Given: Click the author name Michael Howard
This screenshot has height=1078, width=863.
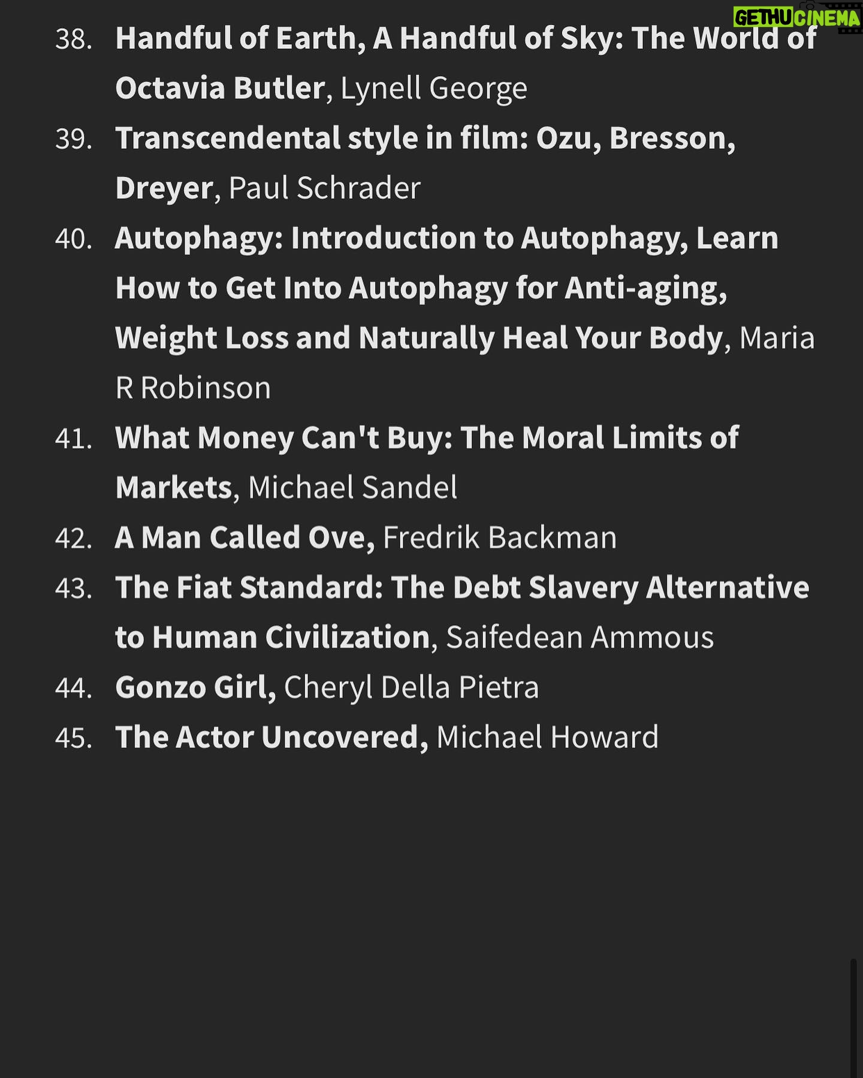Looking at the screenshot, I should (x=548, y=737).
